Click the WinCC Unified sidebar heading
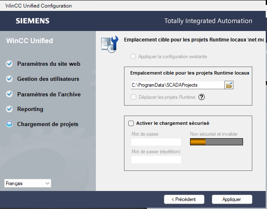 pos(29,41)
